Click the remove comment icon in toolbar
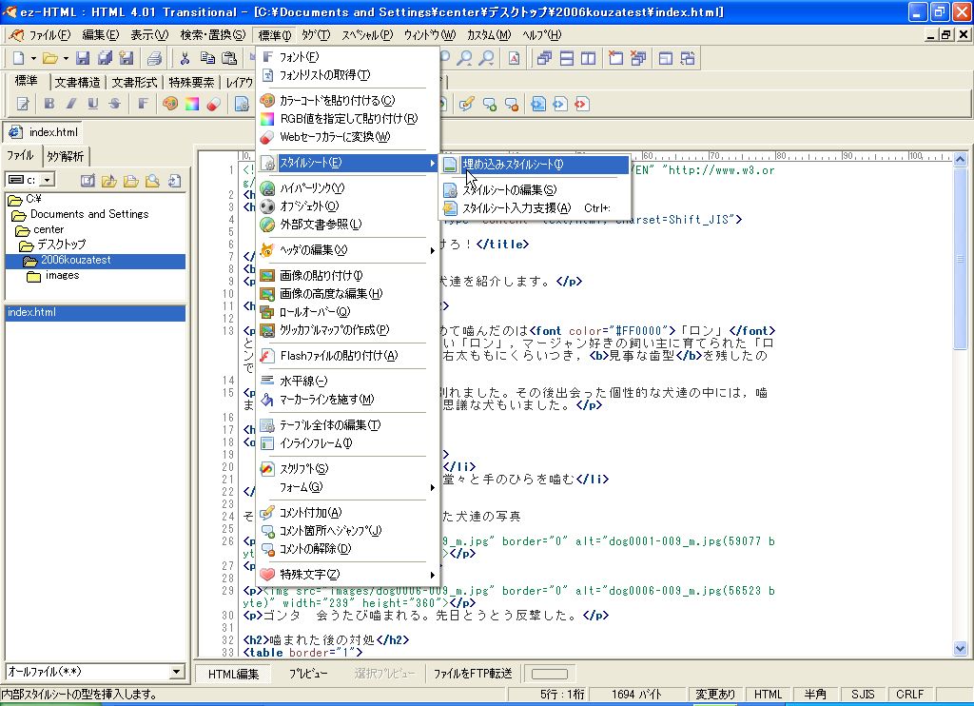This screenshot has height=706, width=974. (512, 104)
